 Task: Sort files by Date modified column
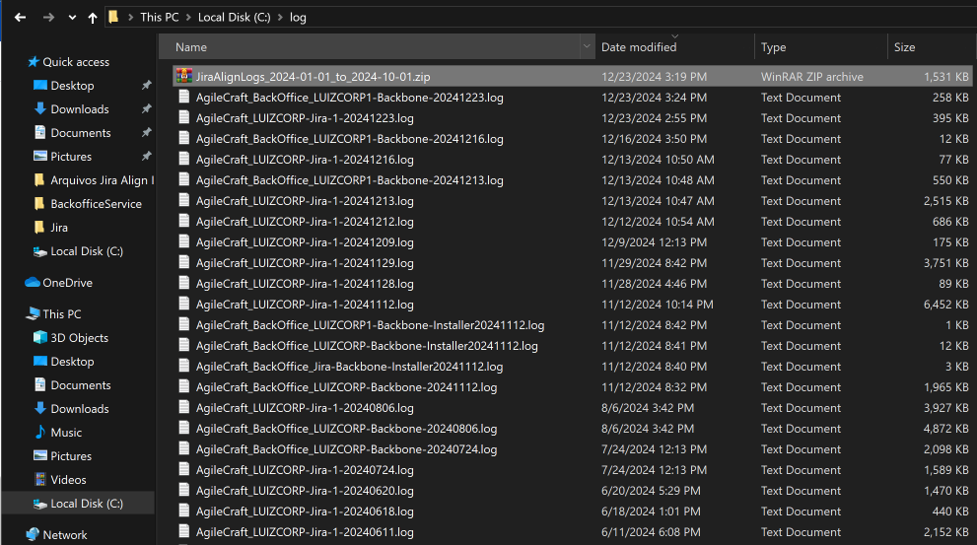tap(674, 47)
